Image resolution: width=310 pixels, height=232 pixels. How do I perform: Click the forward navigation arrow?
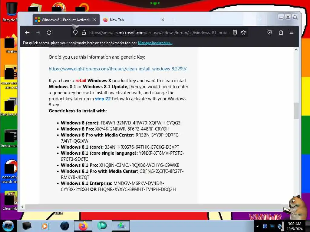[x=38, y=33]
